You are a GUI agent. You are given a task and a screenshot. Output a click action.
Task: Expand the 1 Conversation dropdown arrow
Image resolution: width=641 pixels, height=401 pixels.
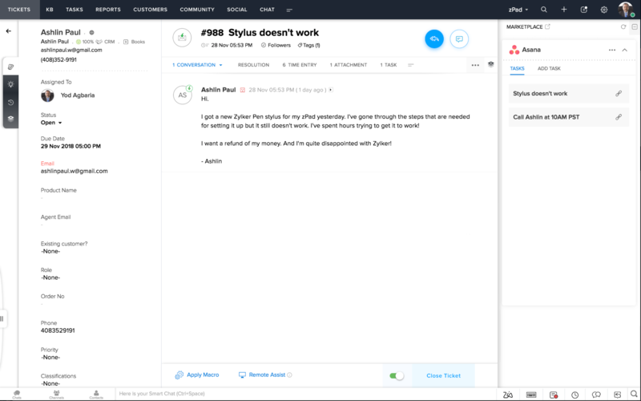pyautogui.click(x=221, y=65)
